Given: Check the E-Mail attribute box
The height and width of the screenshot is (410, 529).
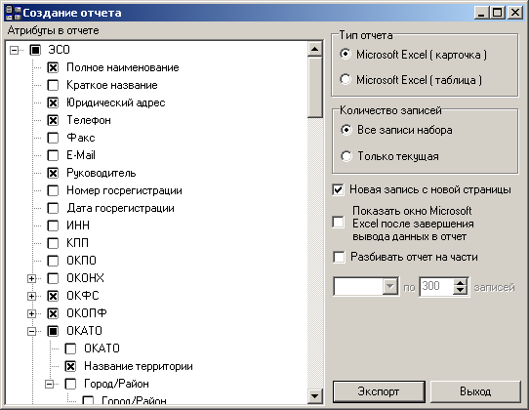Looking at the screenshot, I should point(53,155).
